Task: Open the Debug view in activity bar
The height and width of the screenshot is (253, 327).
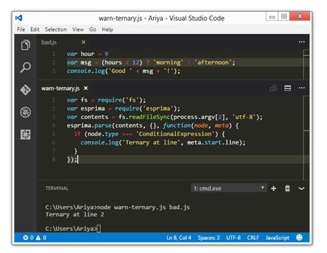Action: 26,112
